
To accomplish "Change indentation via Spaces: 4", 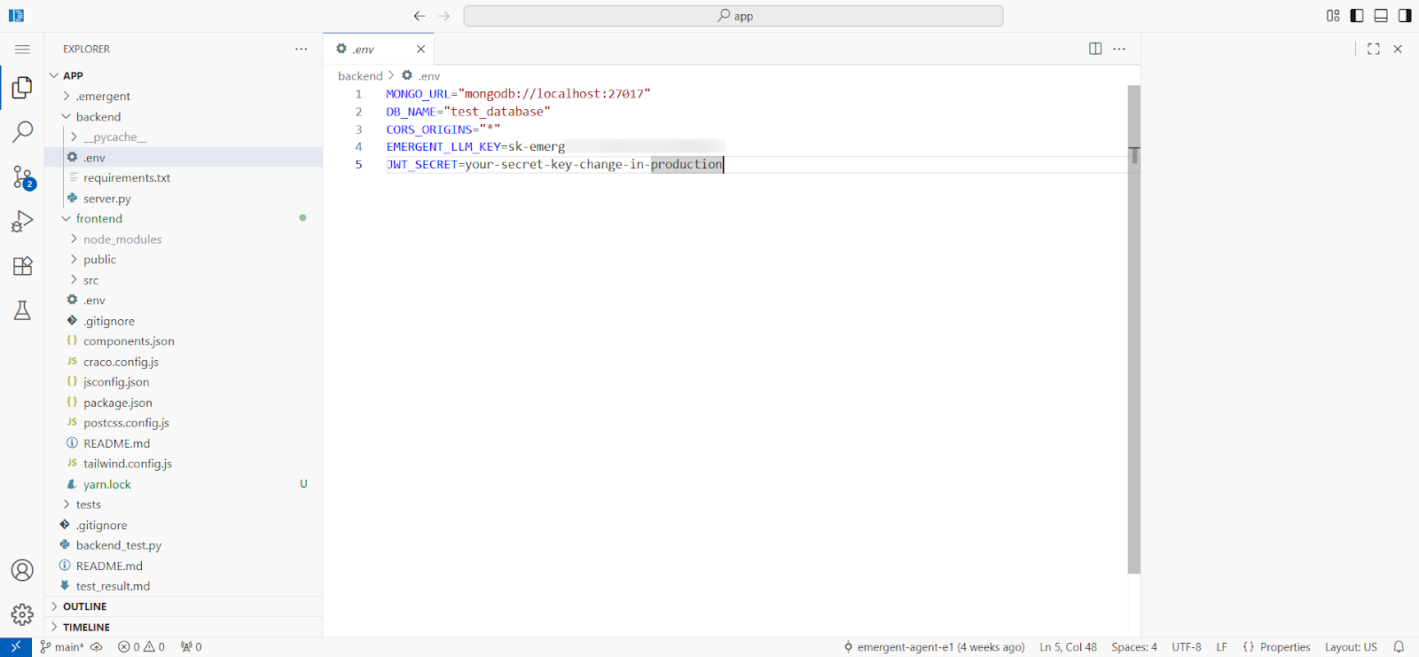I will point(1134,647).
